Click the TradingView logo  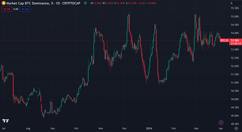(6, 121)
